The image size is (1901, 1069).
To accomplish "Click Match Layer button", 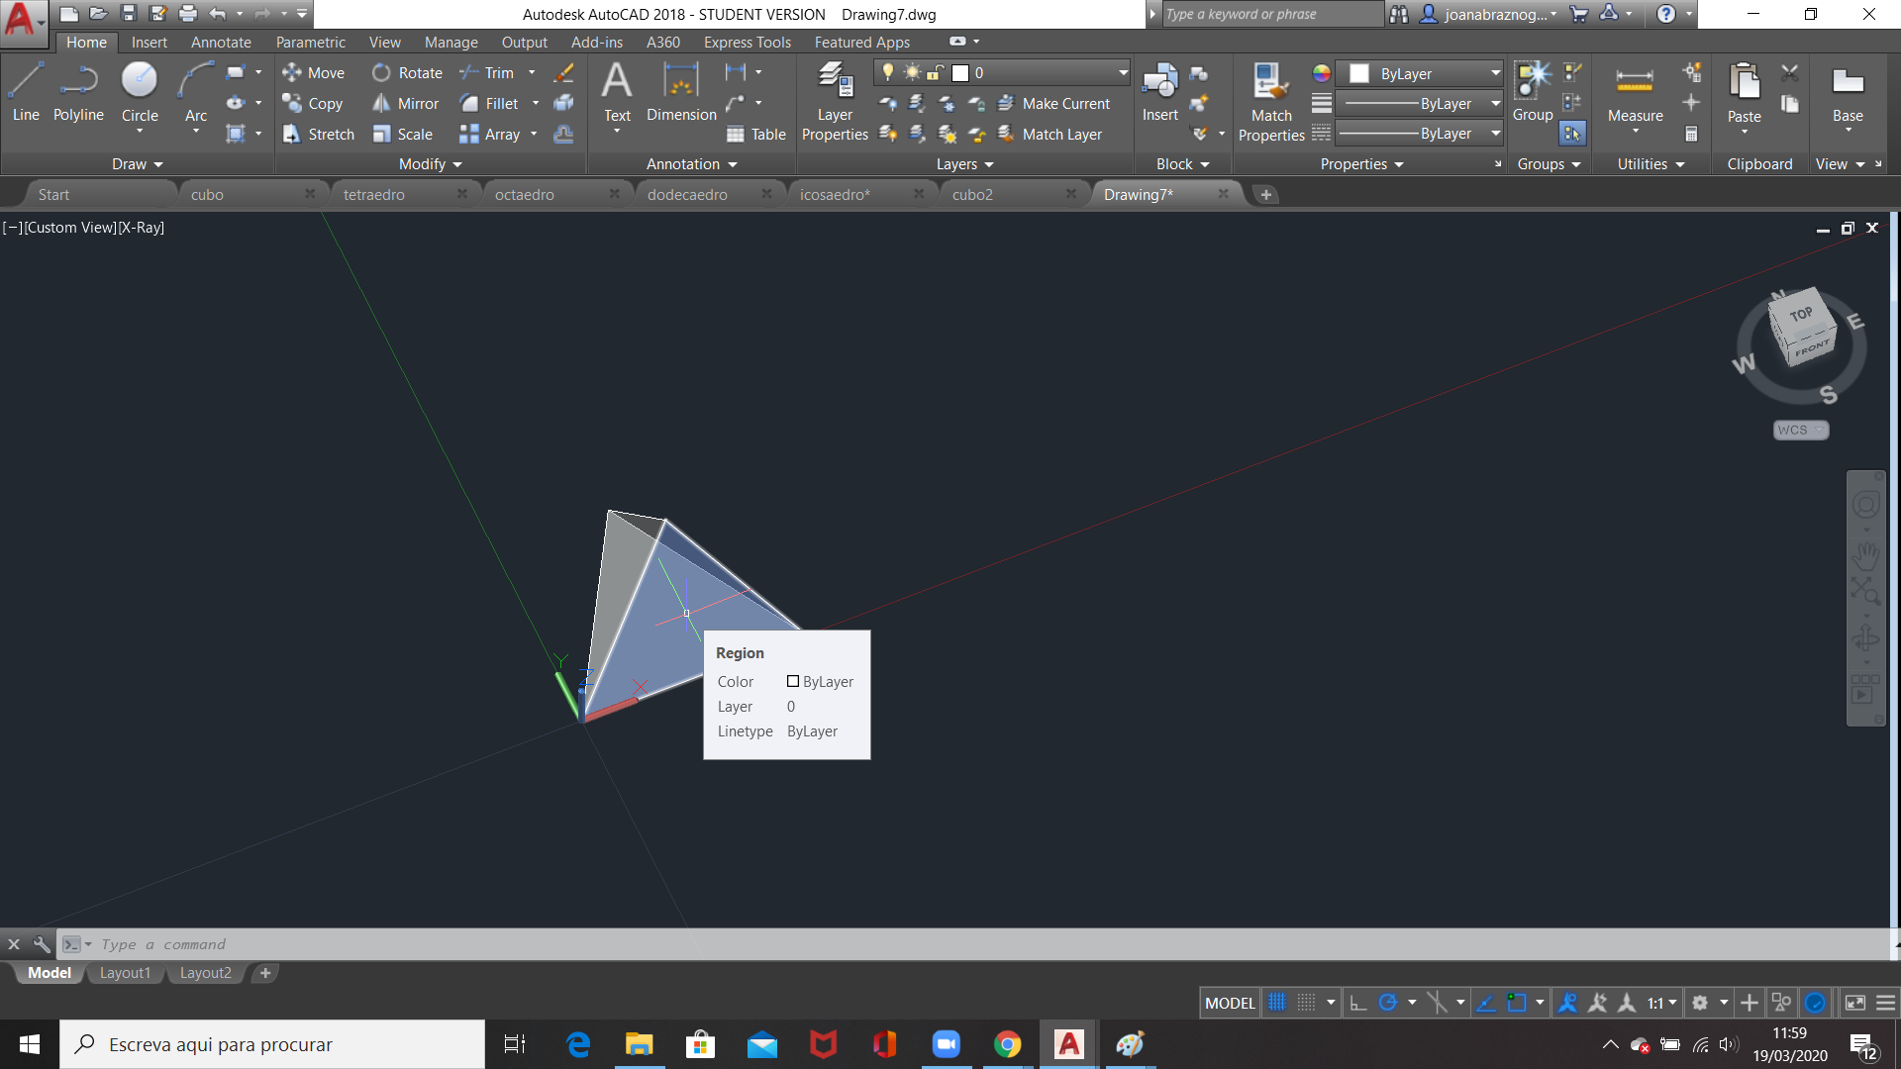I will tap(1050, 134).
